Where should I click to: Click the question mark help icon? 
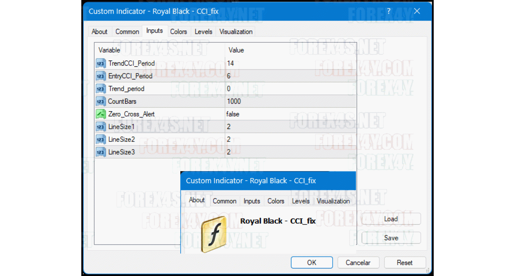[388, 11]
